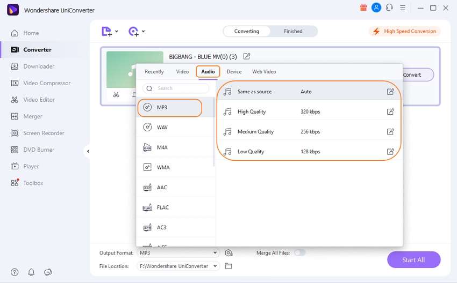457x283 pixels.
Task: Choose M4A from the format list
Action: coord(175,147)
